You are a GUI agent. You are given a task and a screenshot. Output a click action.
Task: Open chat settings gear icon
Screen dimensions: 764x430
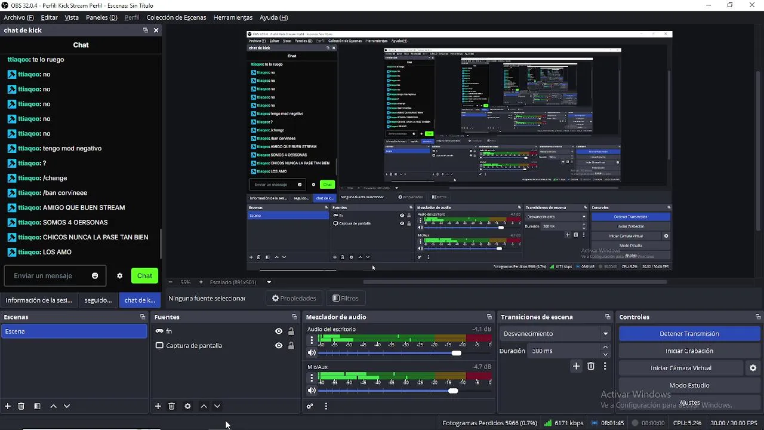pos(119,275)
